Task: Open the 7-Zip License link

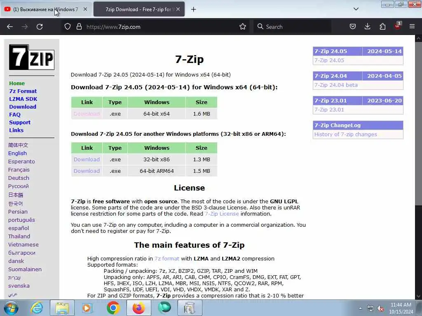Action: 222,214
